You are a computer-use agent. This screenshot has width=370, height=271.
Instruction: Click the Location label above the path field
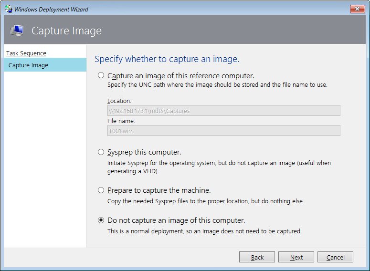119,101
